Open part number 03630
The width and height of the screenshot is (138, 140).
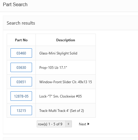click(x=21, y=67)
